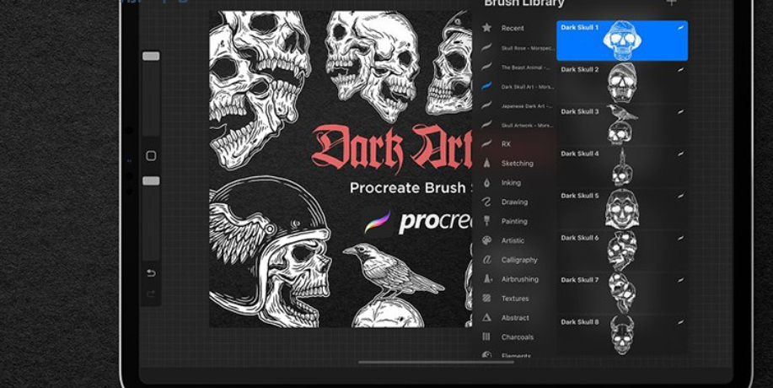Image resolution: width=773 pixels, height=388 pixels.
Task: Open the Painting brush icon
Action: click(x=486, y=221)
